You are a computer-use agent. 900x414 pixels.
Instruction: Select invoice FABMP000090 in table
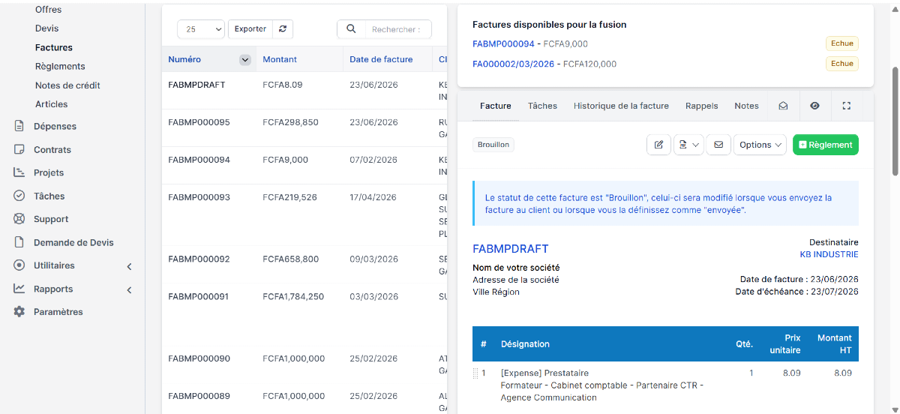point(199,358)
